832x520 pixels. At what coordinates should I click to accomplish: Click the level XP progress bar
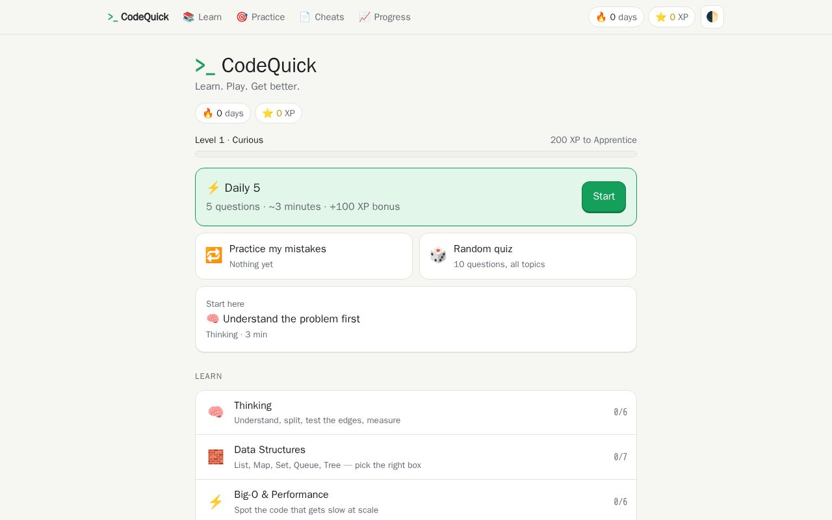point(416,154)
